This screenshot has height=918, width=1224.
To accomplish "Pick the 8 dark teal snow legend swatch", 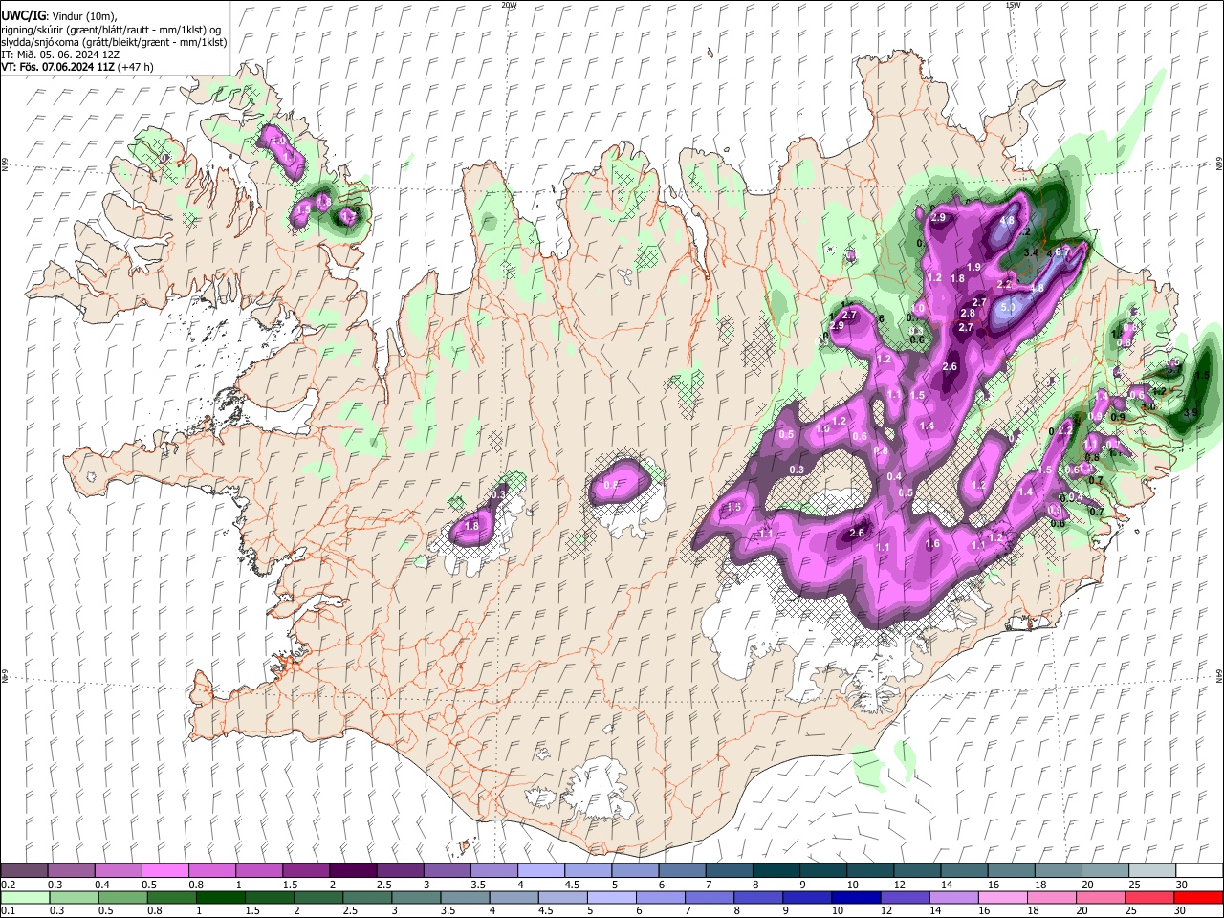I will [x=776, y=871].
